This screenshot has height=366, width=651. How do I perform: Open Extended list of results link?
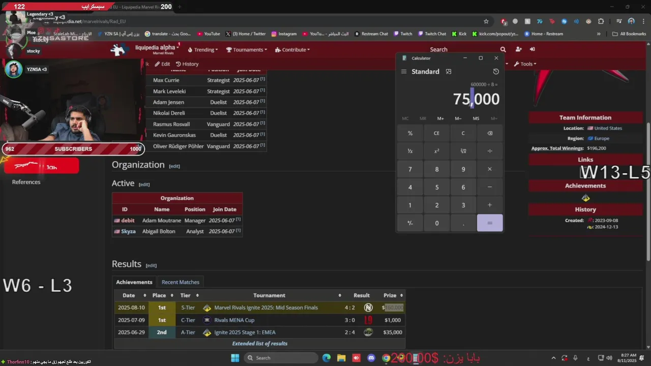click(x=260, y=344)
